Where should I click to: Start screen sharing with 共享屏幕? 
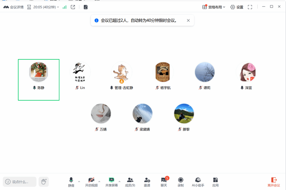112,181
